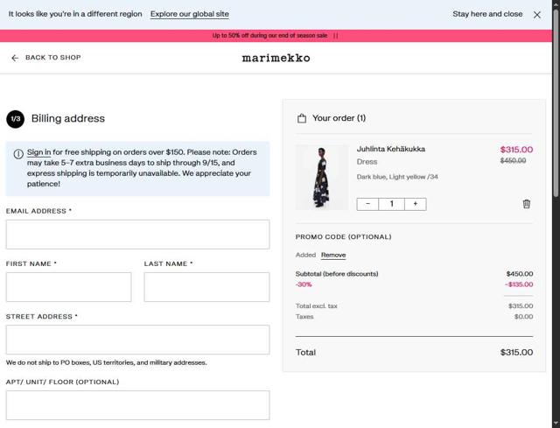Image resolution: width=560 pixels, height=428 pixels.
Task: Click the PROMO CODE (OPTIONAL) label
Action: tap(344, 237)
